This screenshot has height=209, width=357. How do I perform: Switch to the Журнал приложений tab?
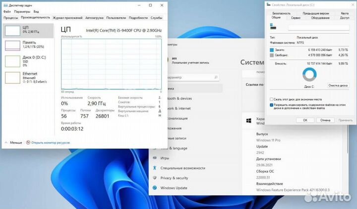pyautogui.click(x=67, y=18)
